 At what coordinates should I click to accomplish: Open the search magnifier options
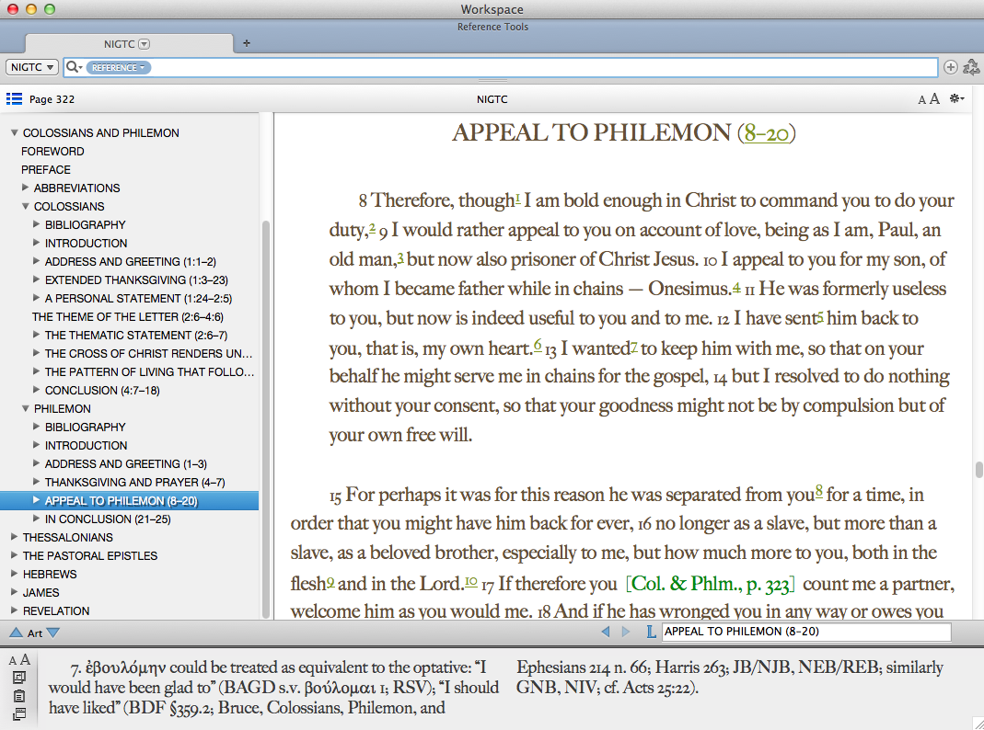pyautogui.click(x=74, y=67)
